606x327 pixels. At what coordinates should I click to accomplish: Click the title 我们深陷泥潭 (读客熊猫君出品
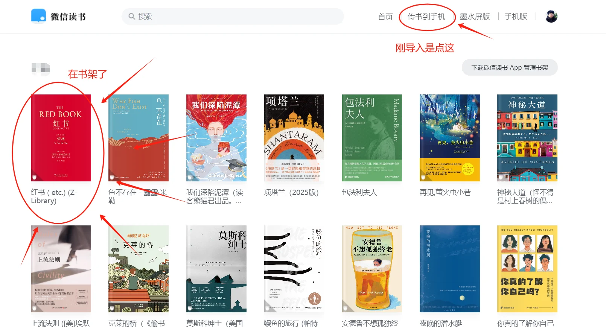(x=215, y=196)
